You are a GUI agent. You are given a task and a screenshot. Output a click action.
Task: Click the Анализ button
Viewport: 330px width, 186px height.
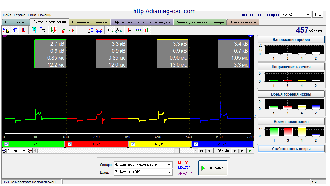click(x=213, y=168)
